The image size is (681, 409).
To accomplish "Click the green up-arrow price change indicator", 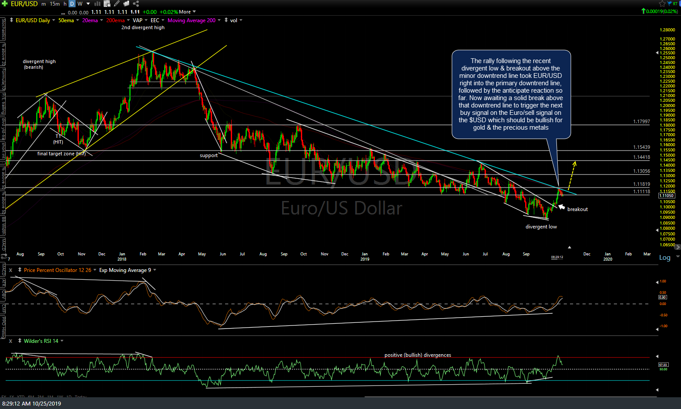I will 643,11.
